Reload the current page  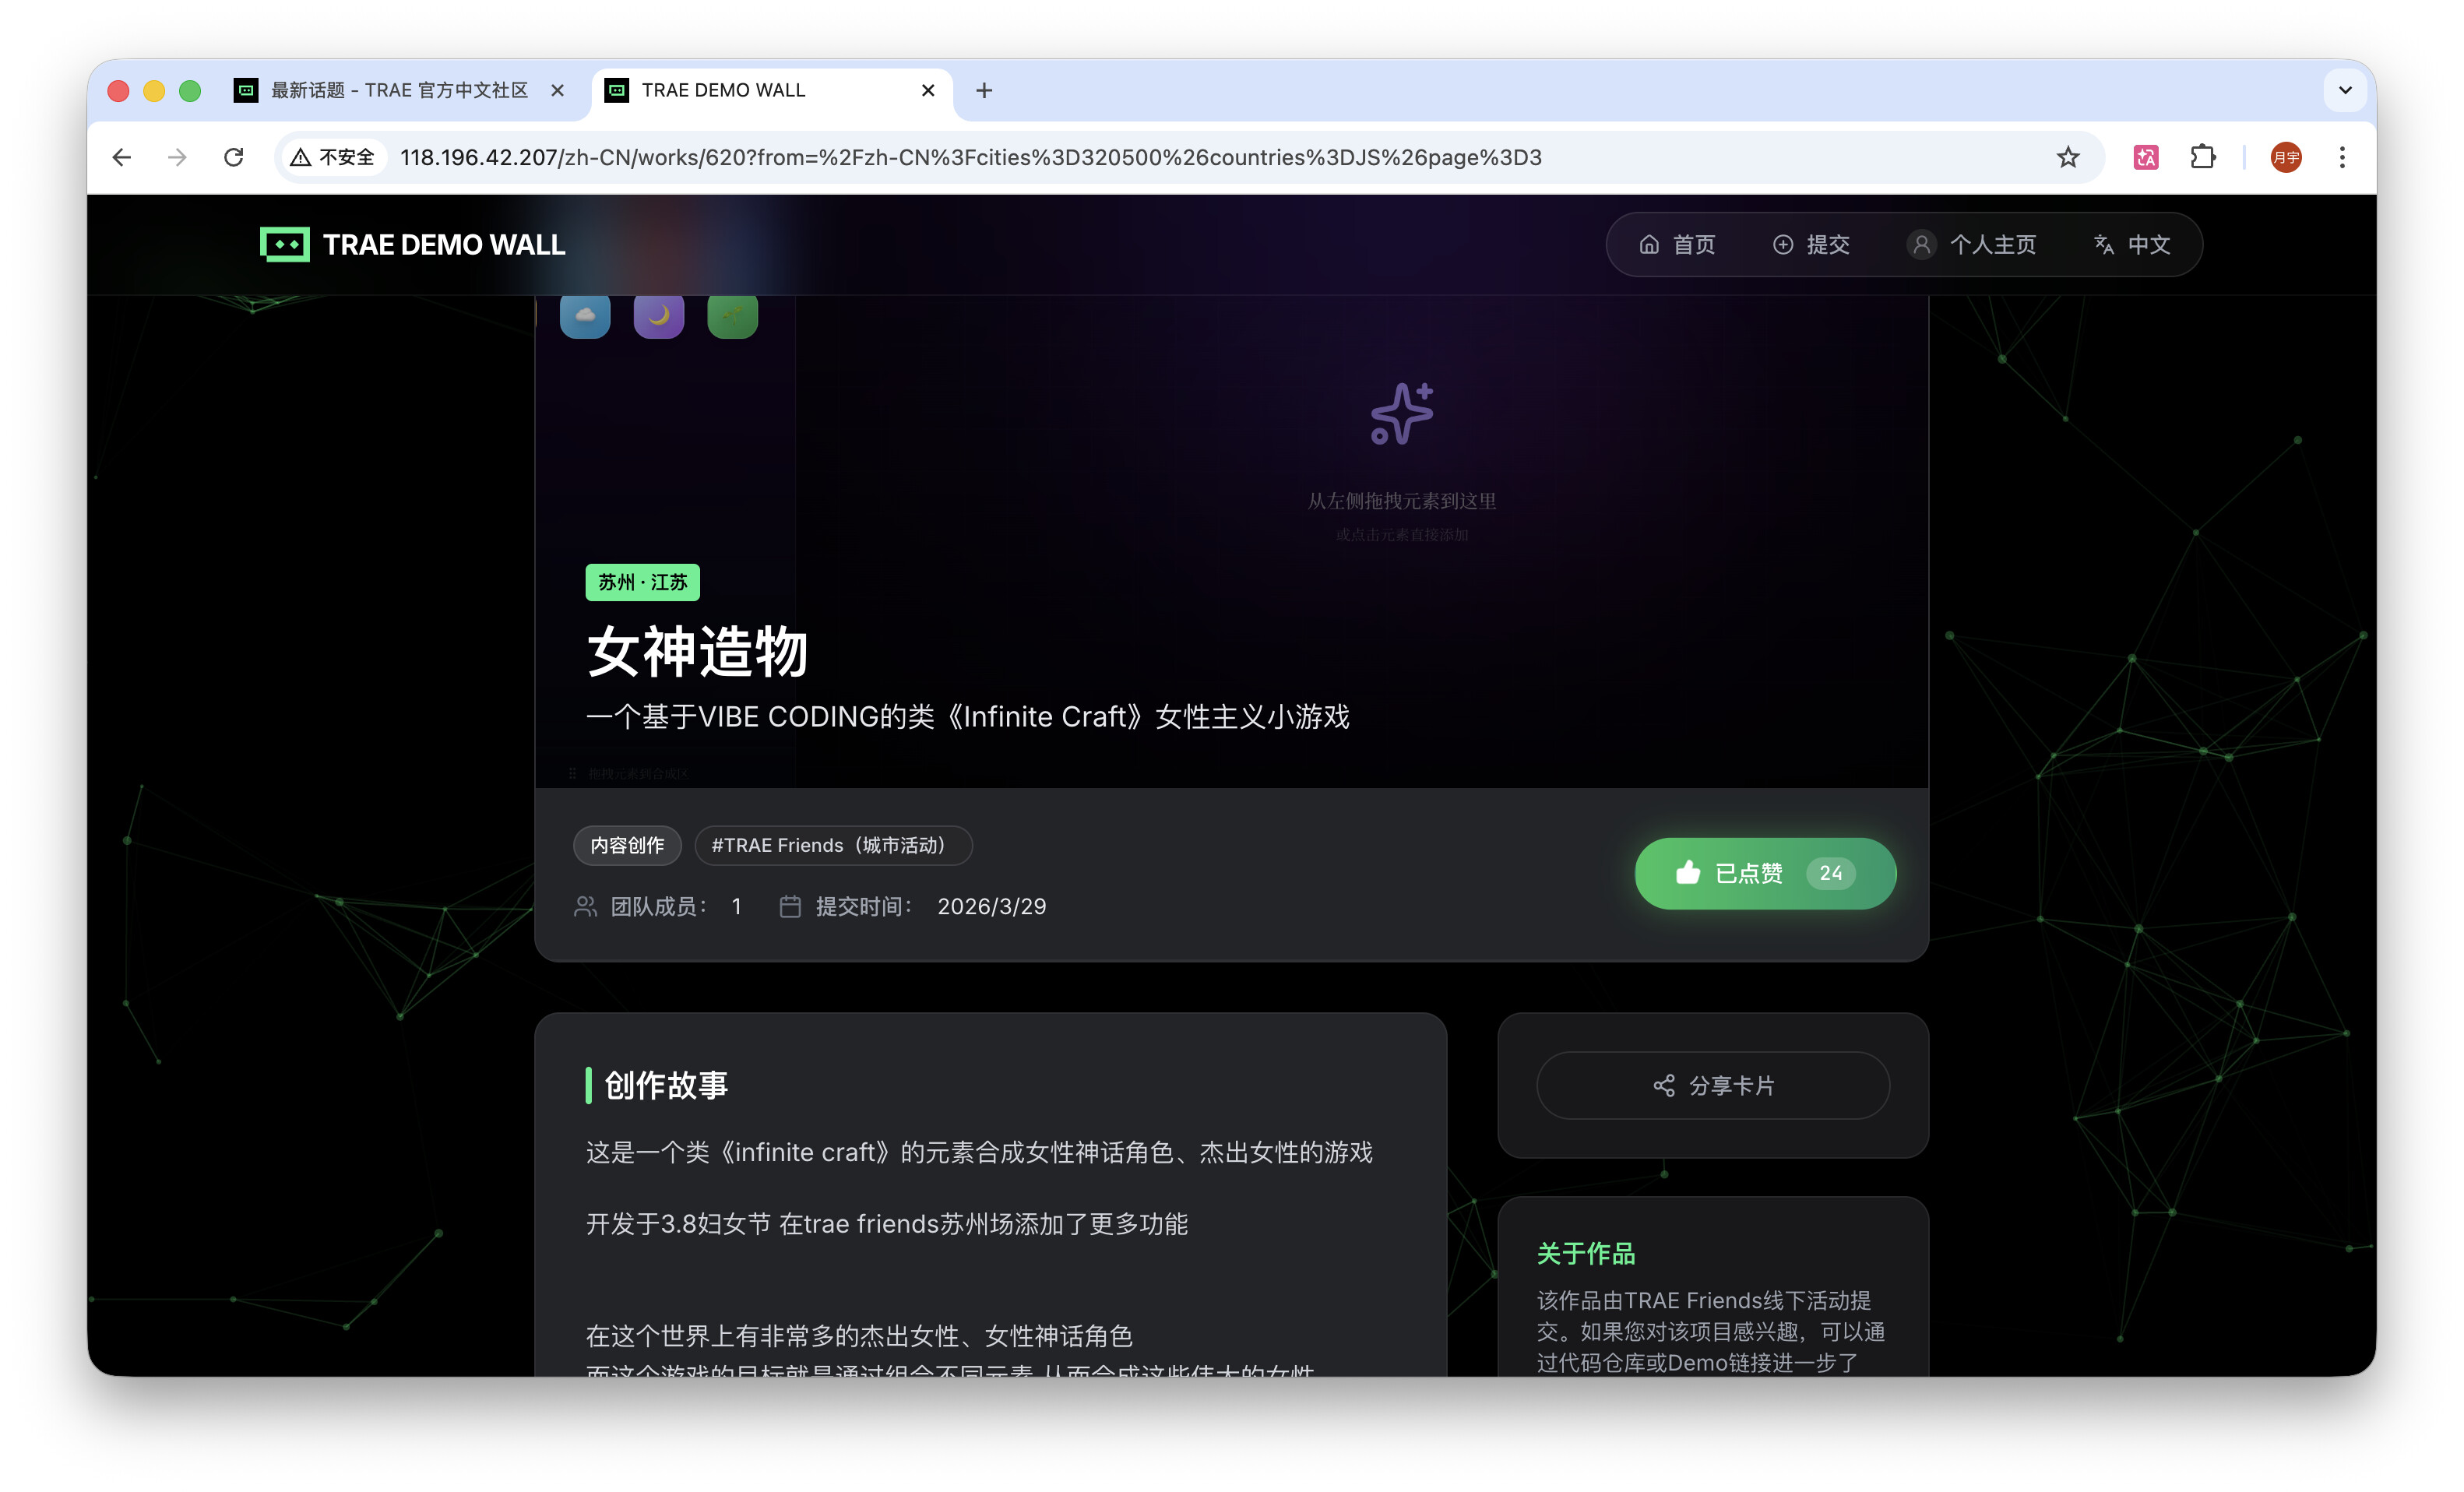[233, 157]
